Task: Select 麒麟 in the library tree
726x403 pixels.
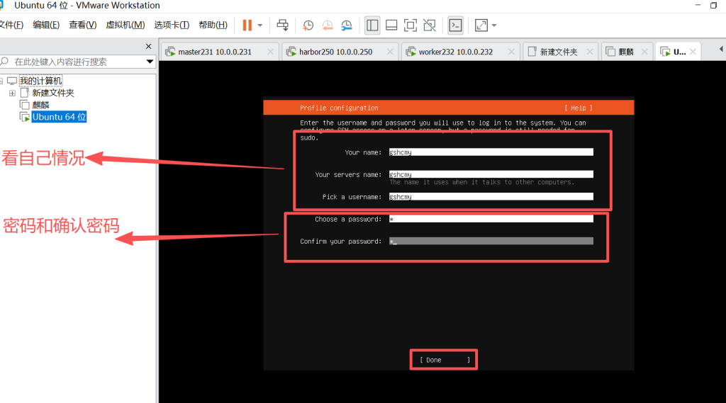Action: point(40,105)
